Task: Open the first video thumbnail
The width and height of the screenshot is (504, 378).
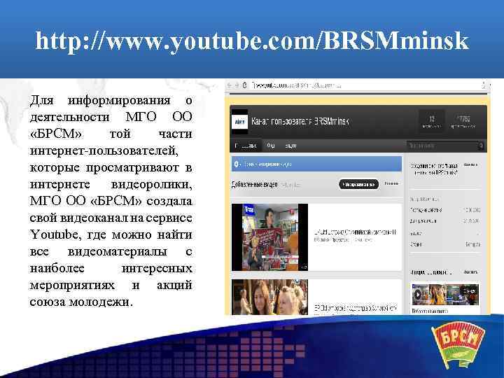Action: click(x=269, y=237)
